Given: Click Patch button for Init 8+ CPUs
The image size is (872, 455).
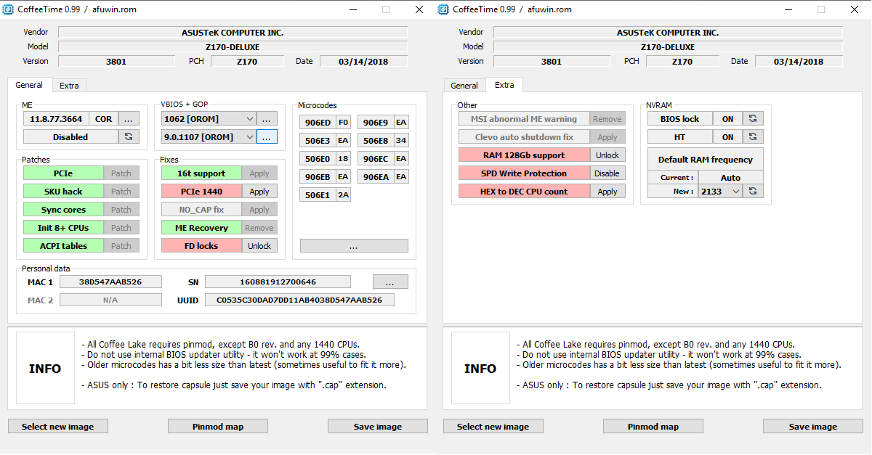Looking at the screenshot, I should coord(121,228).
